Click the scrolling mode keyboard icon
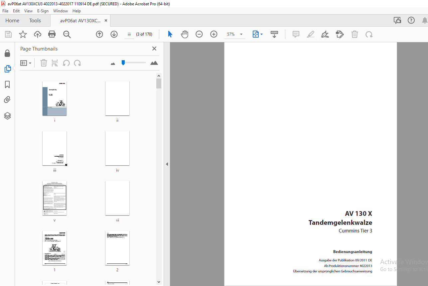The width and height of the screenshot is (428, 286). (274, 34)
